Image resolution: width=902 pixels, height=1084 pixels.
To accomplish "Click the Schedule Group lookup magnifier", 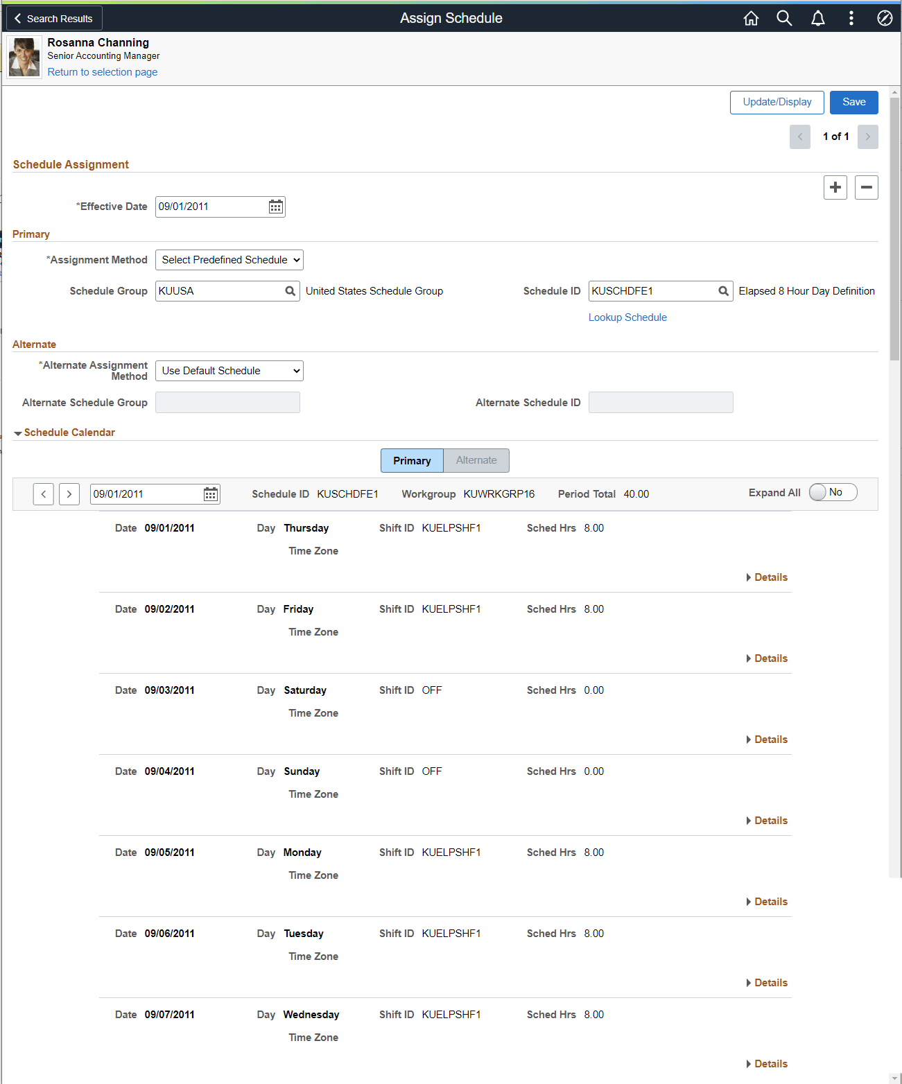I will click(x=290, y=290).
